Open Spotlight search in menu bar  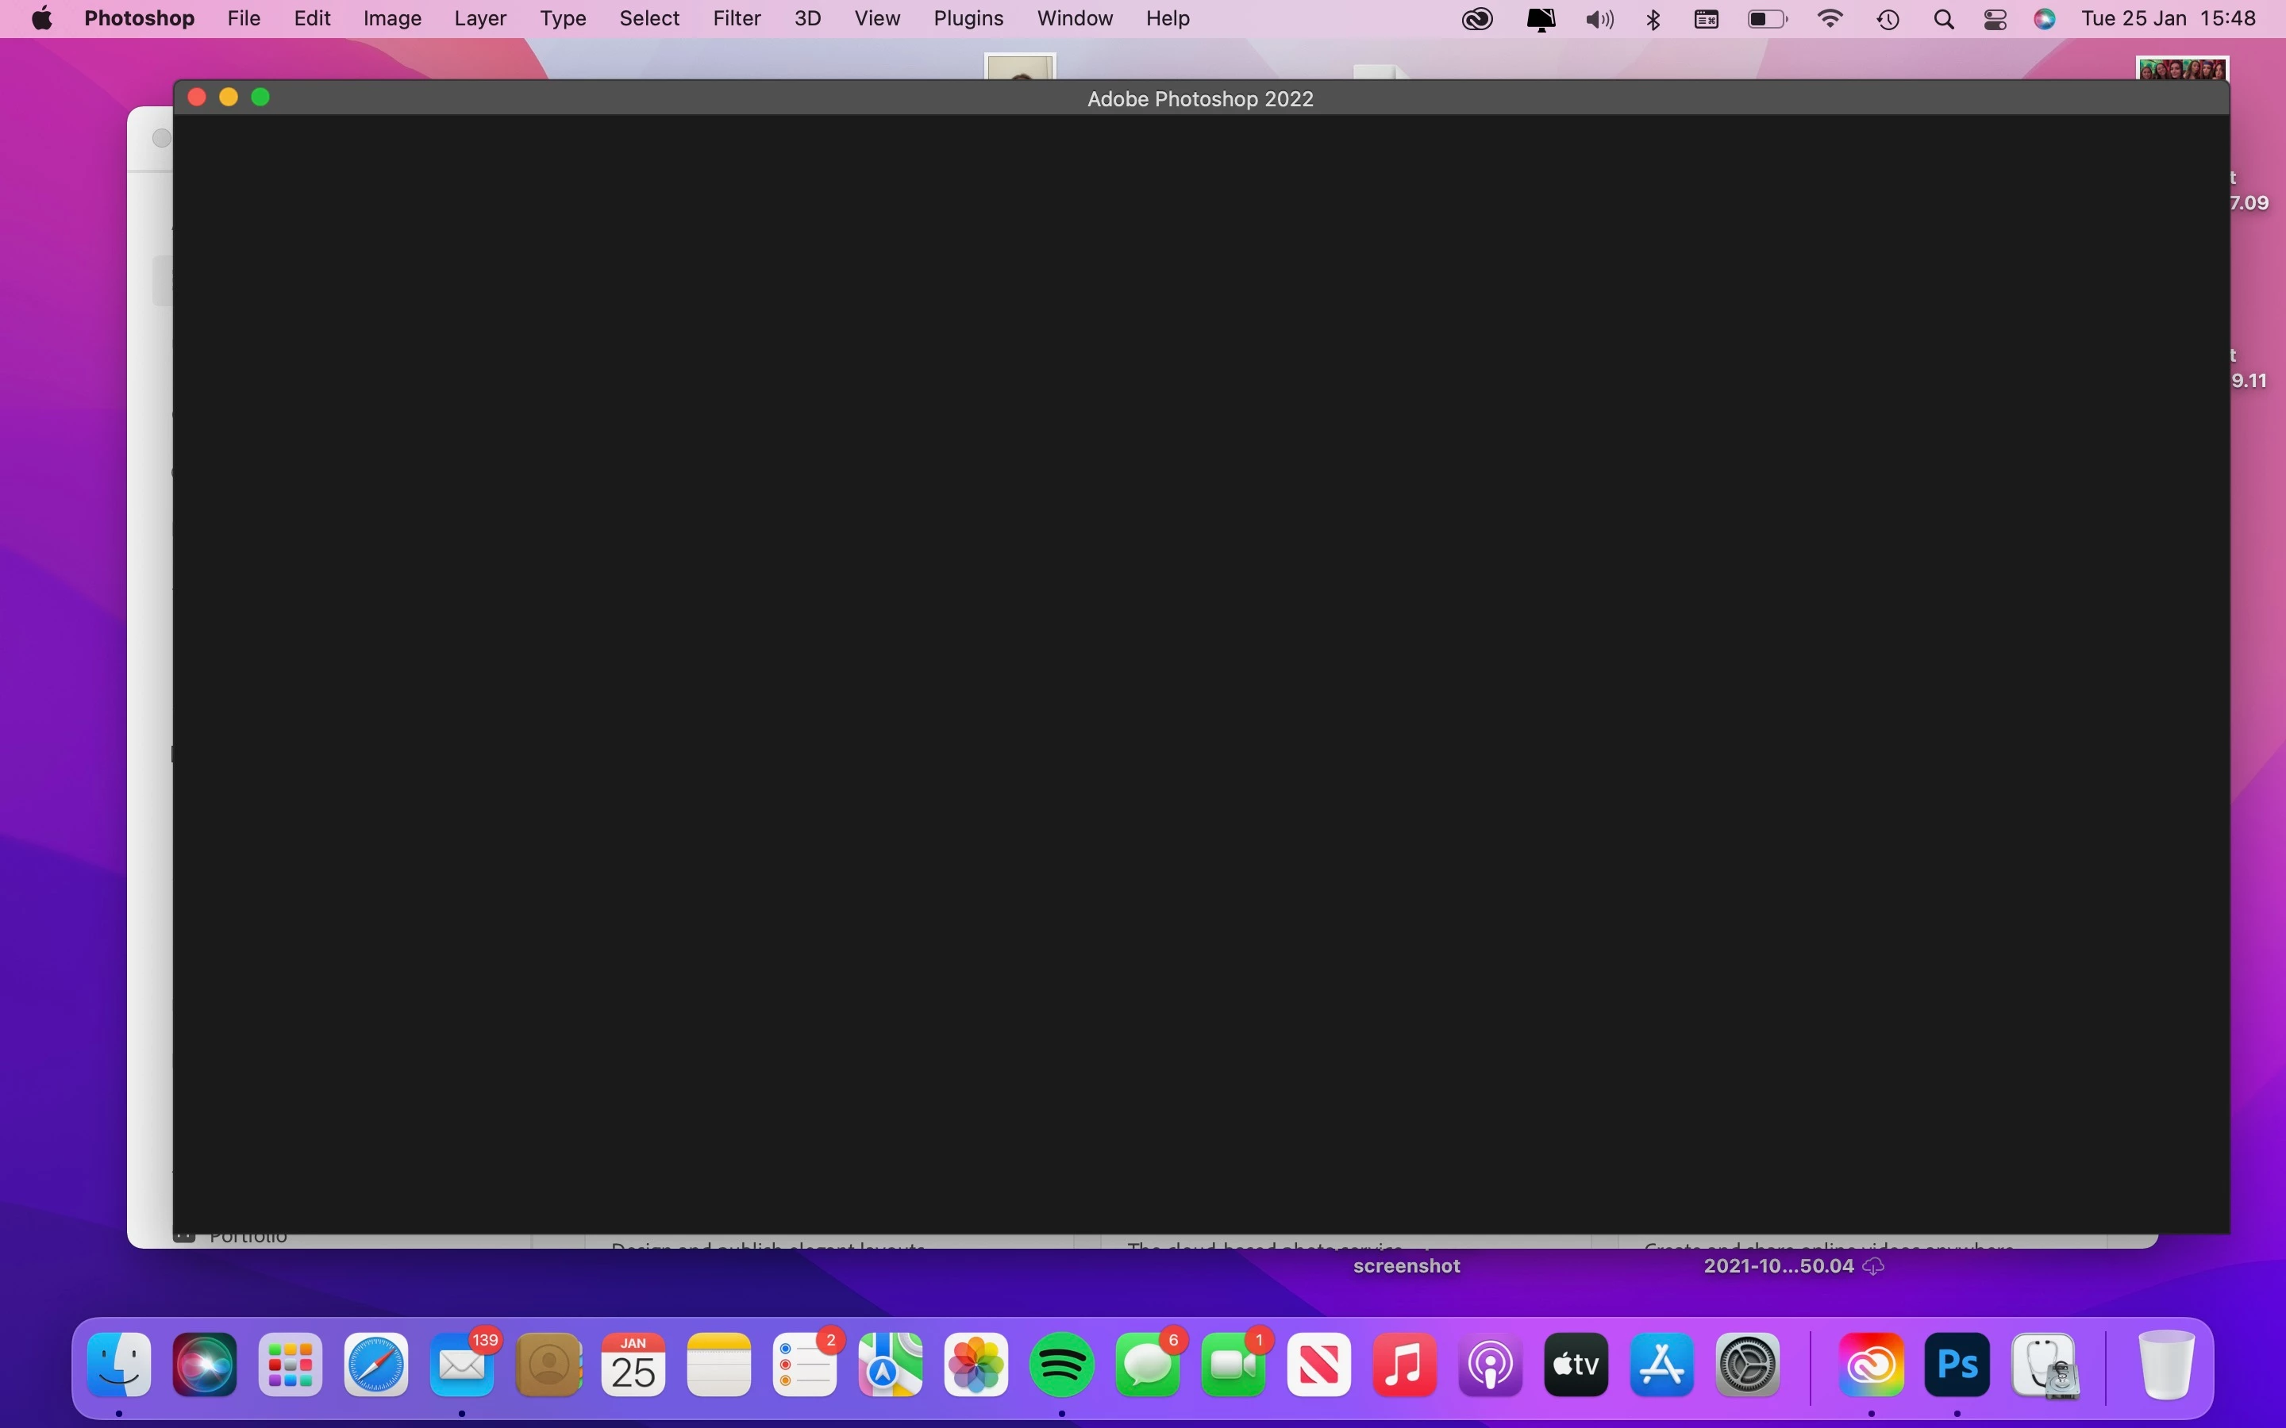point(1943,19)
